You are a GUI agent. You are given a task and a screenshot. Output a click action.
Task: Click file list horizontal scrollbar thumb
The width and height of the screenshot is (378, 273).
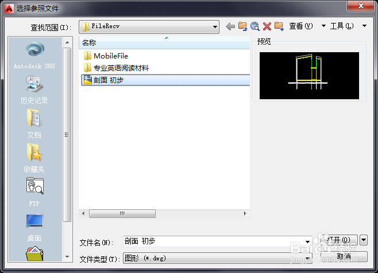coord(122,213)
